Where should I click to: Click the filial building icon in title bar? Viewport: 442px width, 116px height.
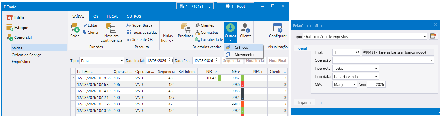tap(182, 6)
